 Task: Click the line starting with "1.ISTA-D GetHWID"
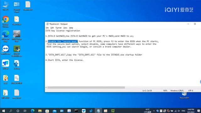(90, 36)
